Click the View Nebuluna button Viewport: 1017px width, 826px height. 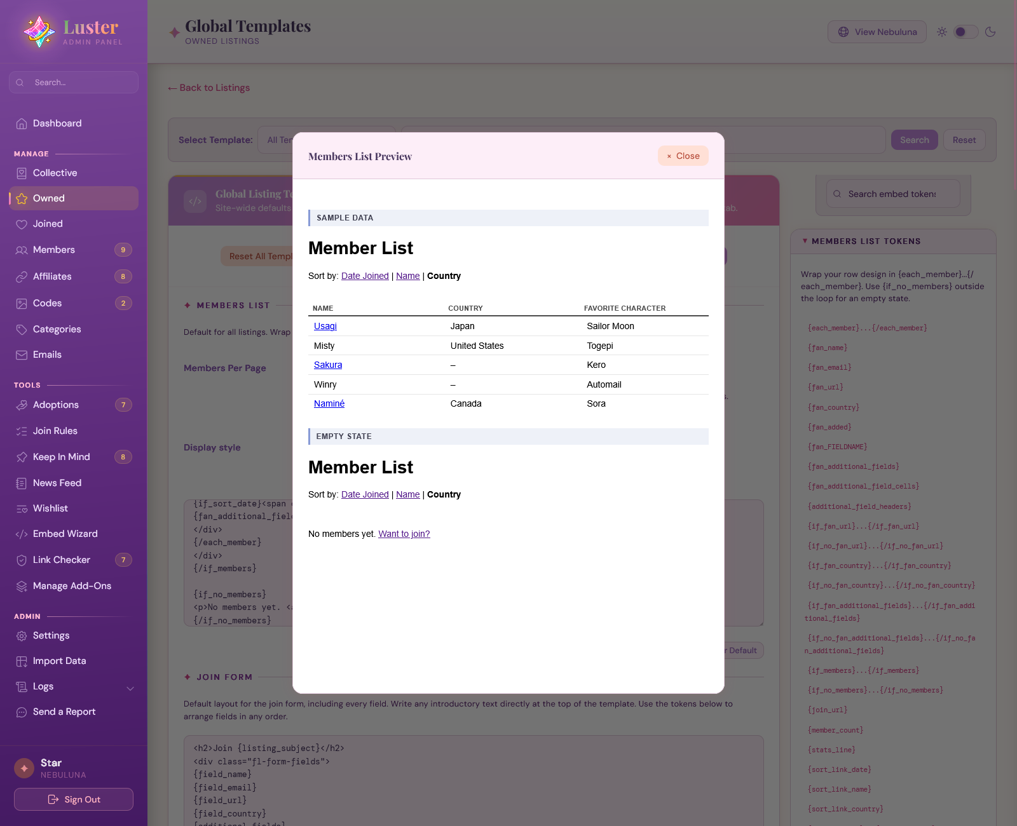click(877, 32)
